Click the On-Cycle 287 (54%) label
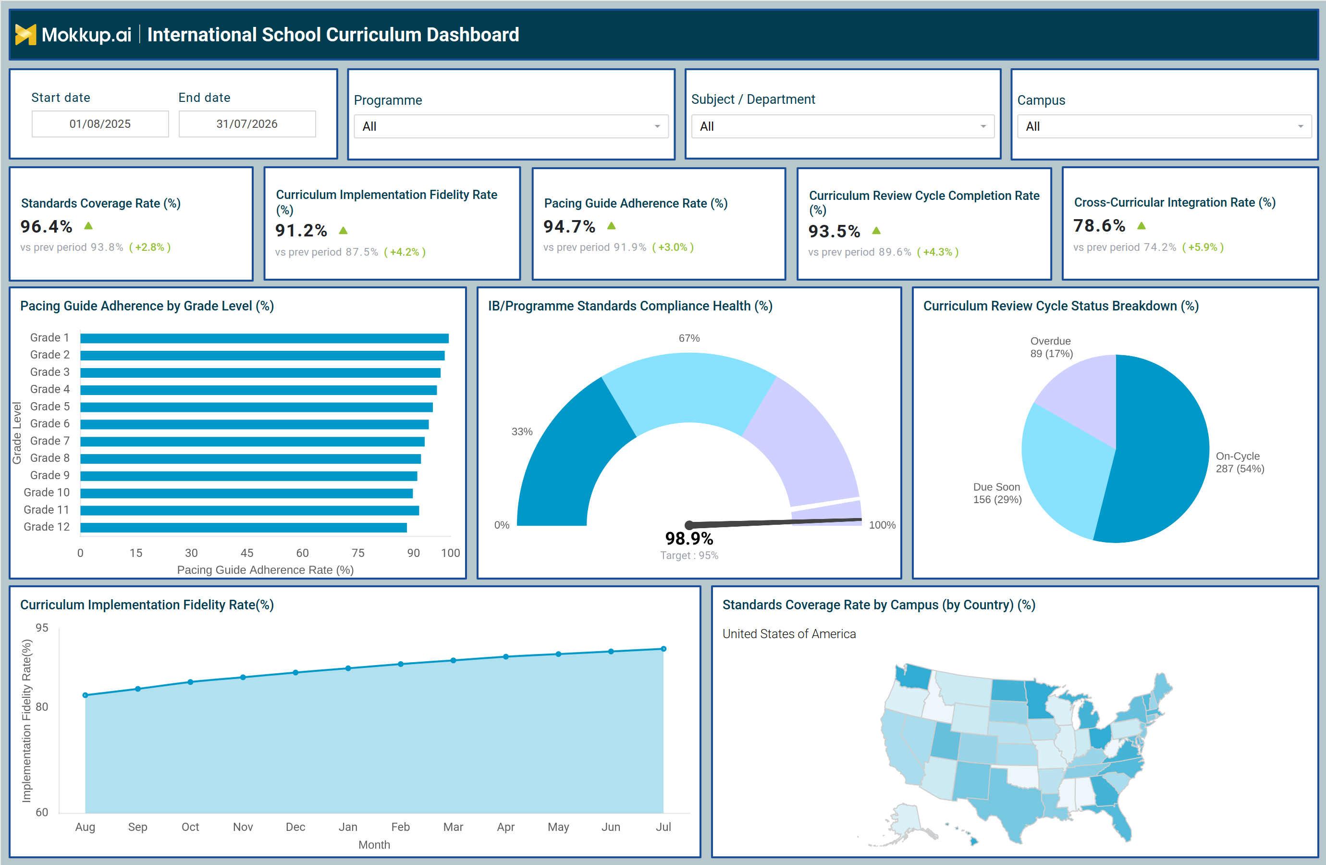This screenshot has width=1326, height=865. point(1240,463)
